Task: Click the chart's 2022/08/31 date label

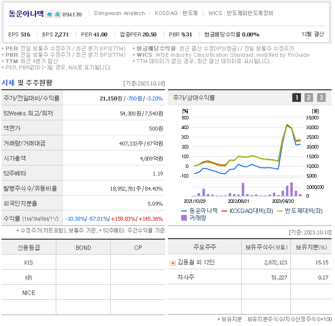Action: (238, 201)
